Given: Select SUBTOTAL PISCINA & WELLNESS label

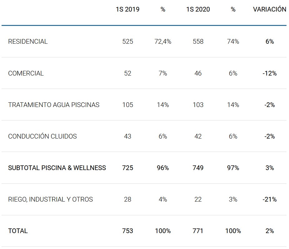Looking at the screenshot, I should point(57,168).
